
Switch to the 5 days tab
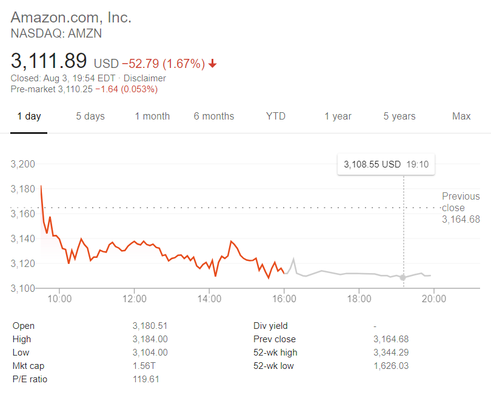pos(90,116)
